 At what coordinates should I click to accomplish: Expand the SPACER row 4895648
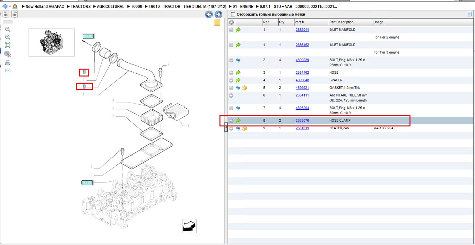point(231,80)
